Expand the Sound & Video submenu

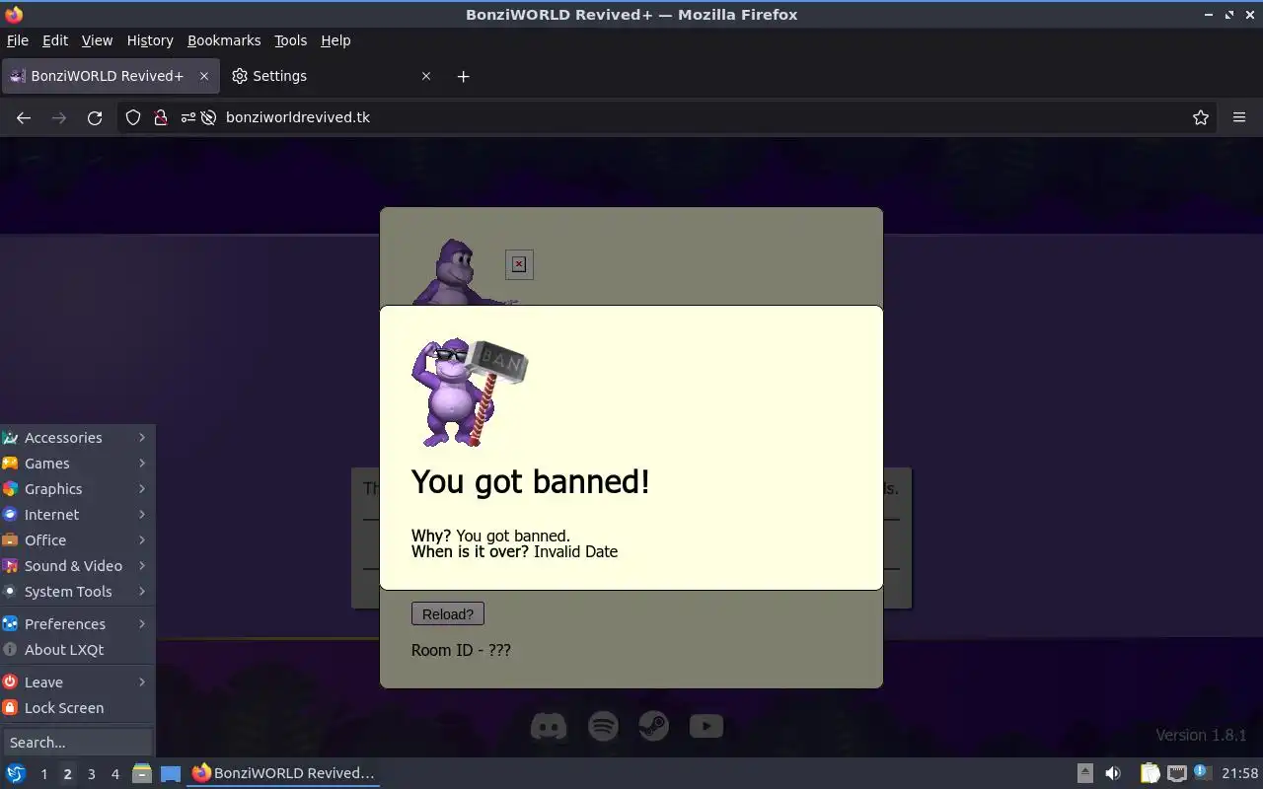click(78, 566)
